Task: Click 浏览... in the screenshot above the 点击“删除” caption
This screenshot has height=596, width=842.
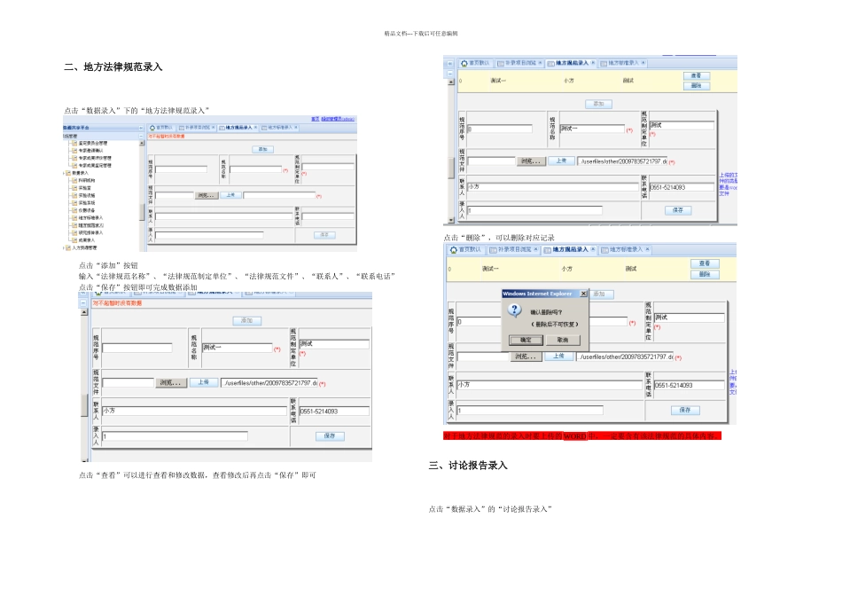Action: pyautogui.click(x=531, y=161)
